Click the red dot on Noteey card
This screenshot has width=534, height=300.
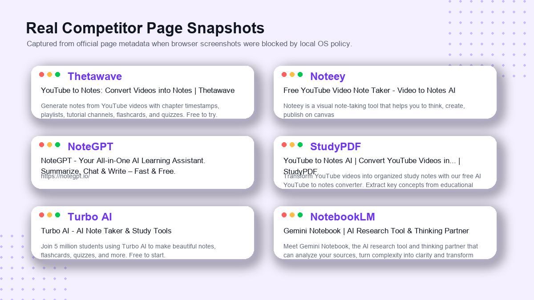tap(284, 74)
